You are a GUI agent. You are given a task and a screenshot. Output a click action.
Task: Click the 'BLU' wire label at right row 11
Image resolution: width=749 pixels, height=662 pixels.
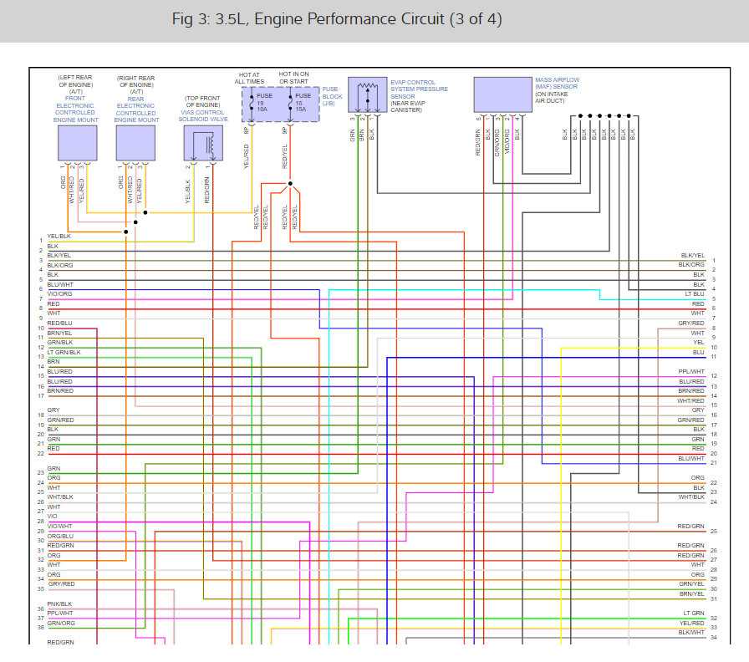698,352
